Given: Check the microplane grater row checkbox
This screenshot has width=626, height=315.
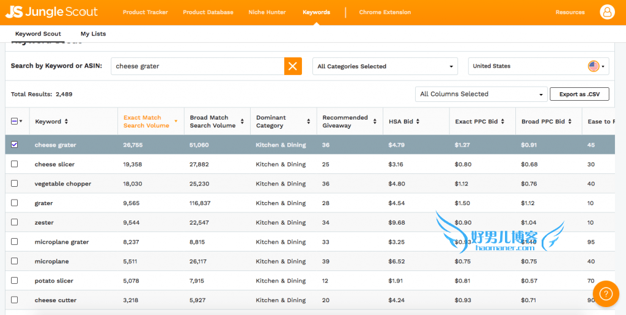Looking at the screenshot, I should [x=15, y=242].
